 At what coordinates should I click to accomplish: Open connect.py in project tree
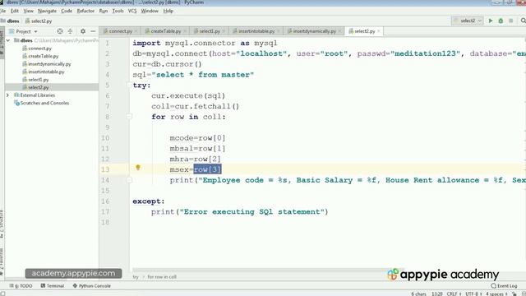(x=39, y=49)
